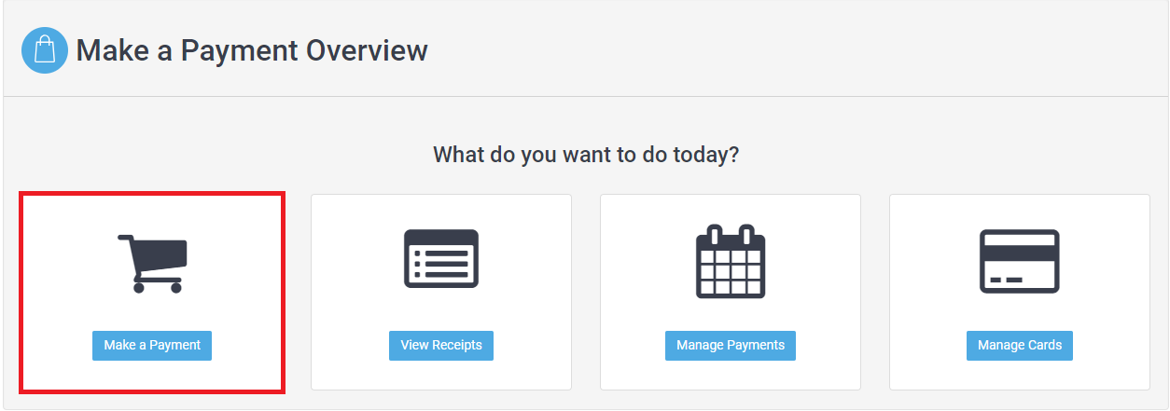This screenshot has width=1170, height=411.
Task: Click the shopping bag icon in header
Action: click(45, 50)
